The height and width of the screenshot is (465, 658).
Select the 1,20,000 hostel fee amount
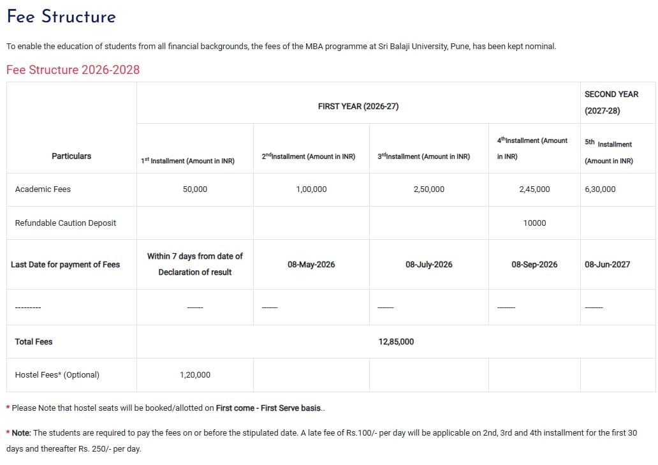click(x=194, y=375)
